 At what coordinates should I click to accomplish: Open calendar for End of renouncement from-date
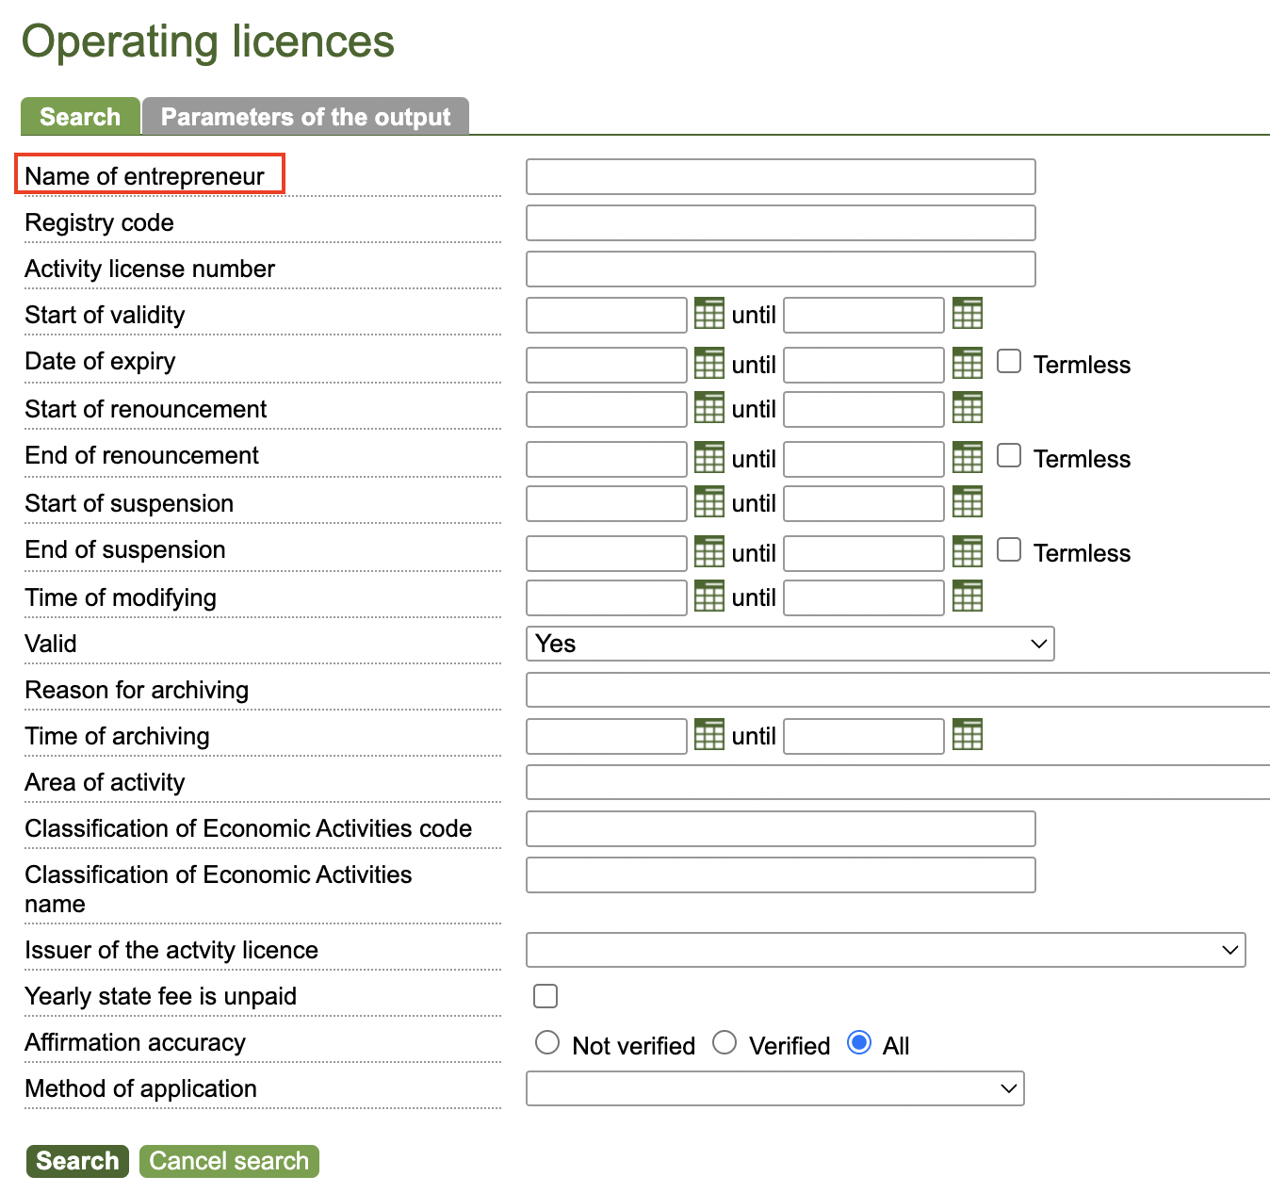pos(708,457)
